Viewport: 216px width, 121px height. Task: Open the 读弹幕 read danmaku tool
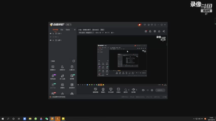click(72, 77)
